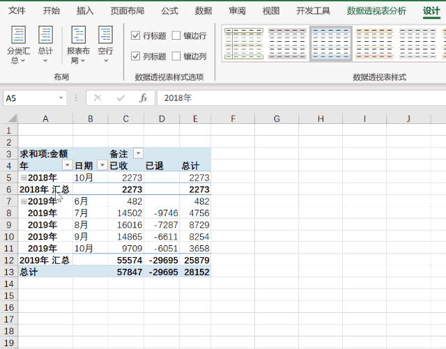
Task: Apply the plain light gray pivot style
Action: coord(418,43)
